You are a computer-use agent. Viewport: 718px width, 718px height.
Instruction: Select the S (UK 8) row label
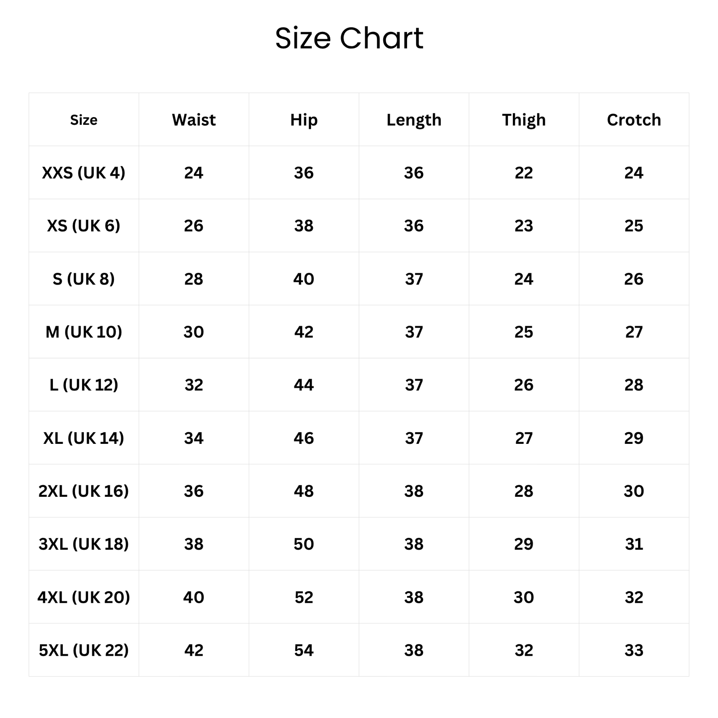[83, 279]
